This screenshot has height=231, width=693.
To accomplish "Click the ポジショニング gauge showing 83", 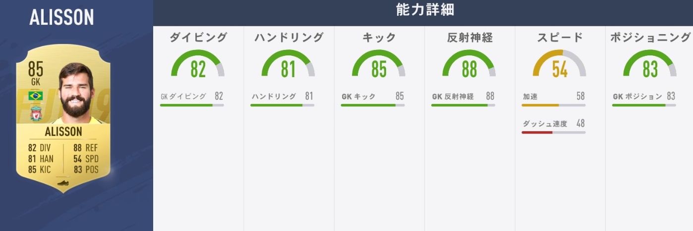I will tap(650, 64).
